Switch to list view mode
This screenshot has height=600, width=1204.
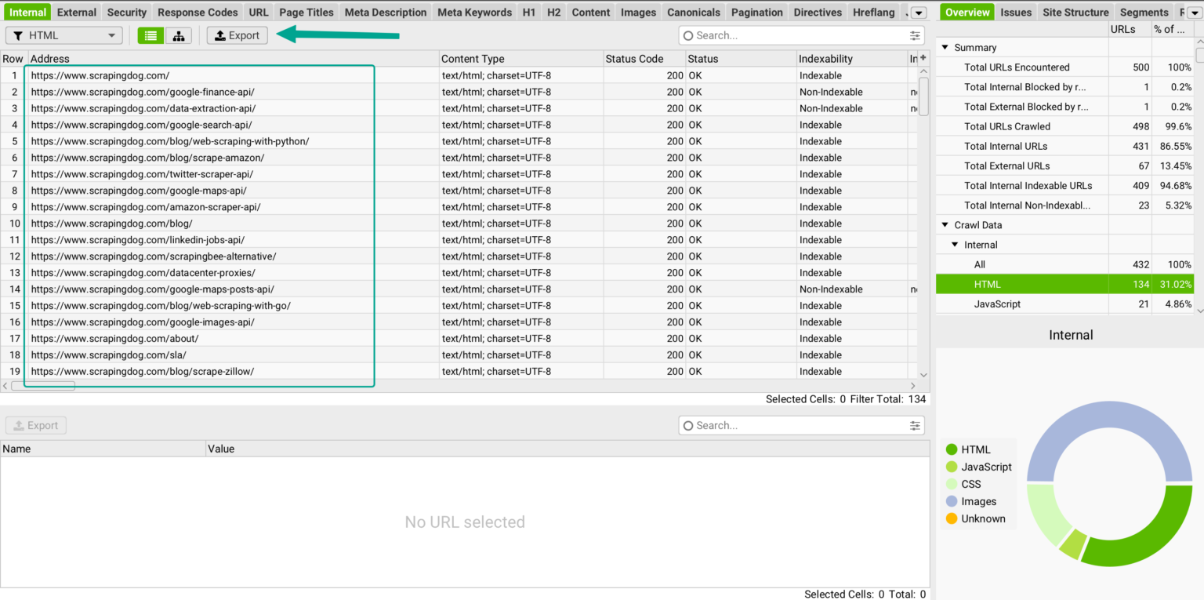[x=150, y=35]
